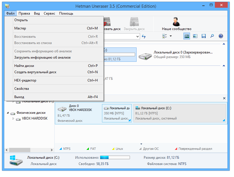This screenshot has width=234, height=177.
Task: Open the Сервис menu
Action: click(49, 13)
